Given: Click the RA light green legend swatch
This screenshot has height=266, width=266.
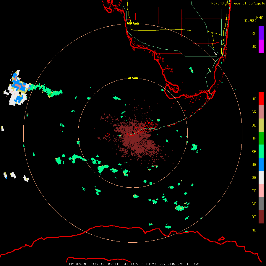Looking at the screenshot, I should tap(261, 151).
